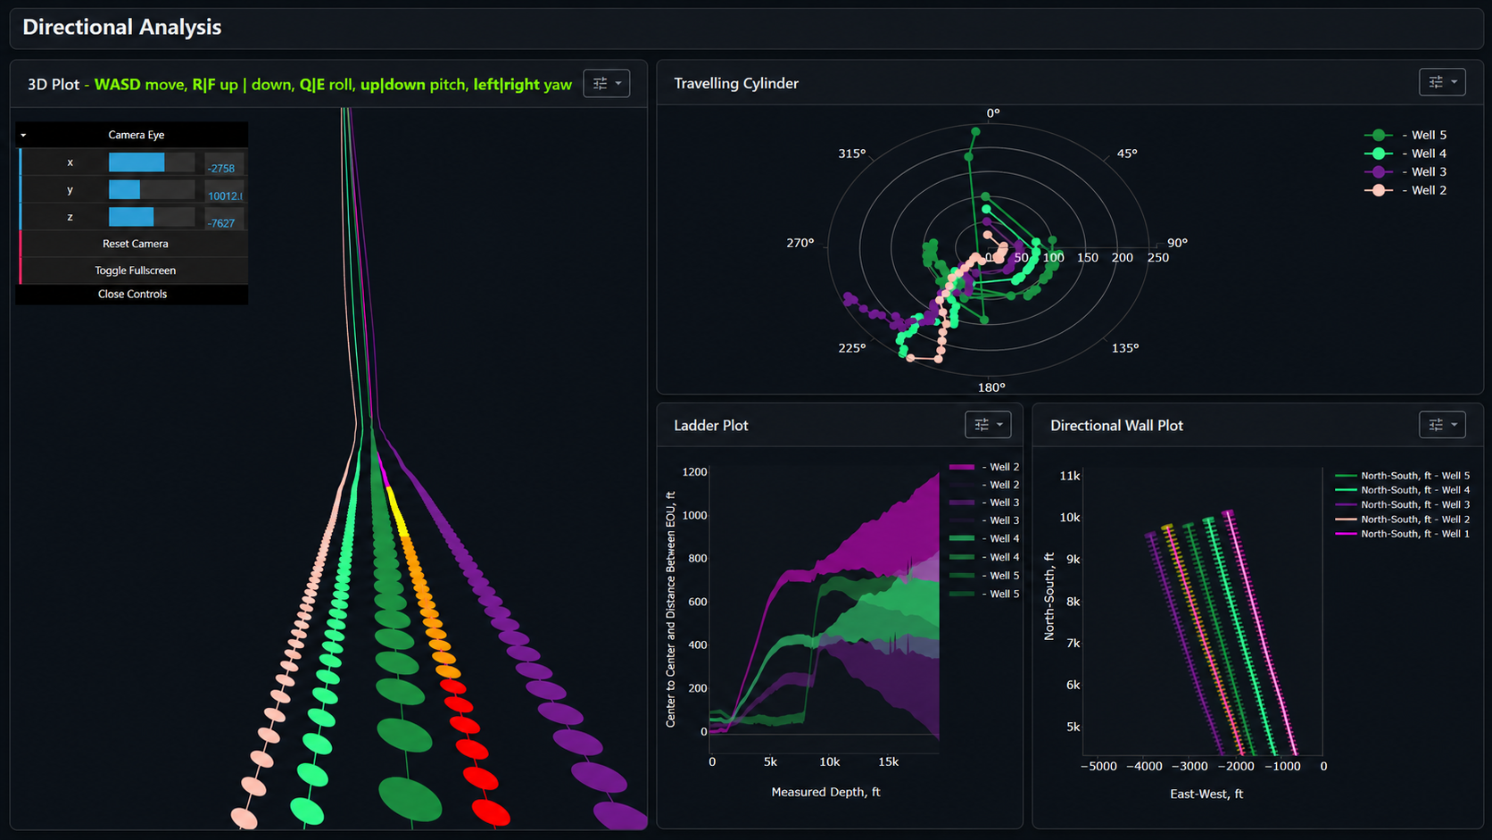Click the 15k tick on Ladder Plot
Screen dimensions: 1492x840
pyautogui.click(x=888, y=761)
